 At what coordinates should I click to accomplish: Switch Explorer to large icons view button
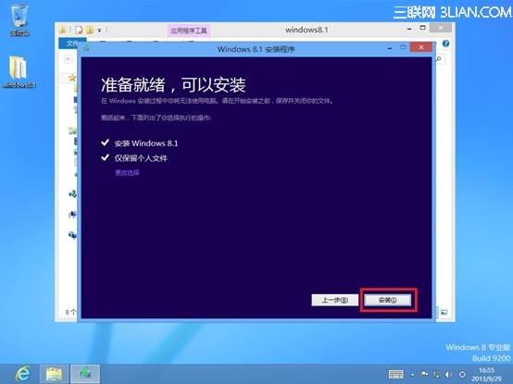pos(444,312)
